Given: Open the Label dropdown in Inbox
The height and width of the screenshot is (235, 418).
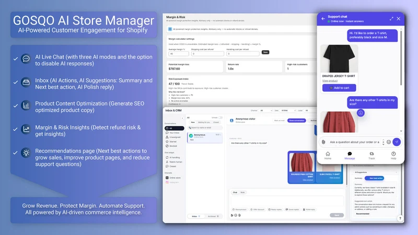Looking at the screenshot, I should [x=309, y=111].
